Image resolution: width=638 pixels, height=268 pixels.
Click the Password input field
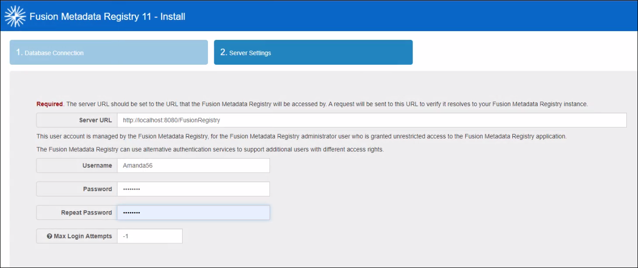coord(193,189)
